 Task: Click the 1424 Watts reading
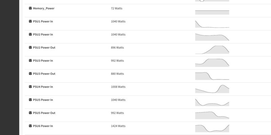118,126
